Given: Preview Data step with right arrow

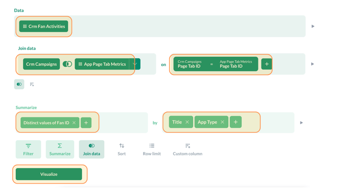Looking at the screenshot, I should (x=313, y=27).
